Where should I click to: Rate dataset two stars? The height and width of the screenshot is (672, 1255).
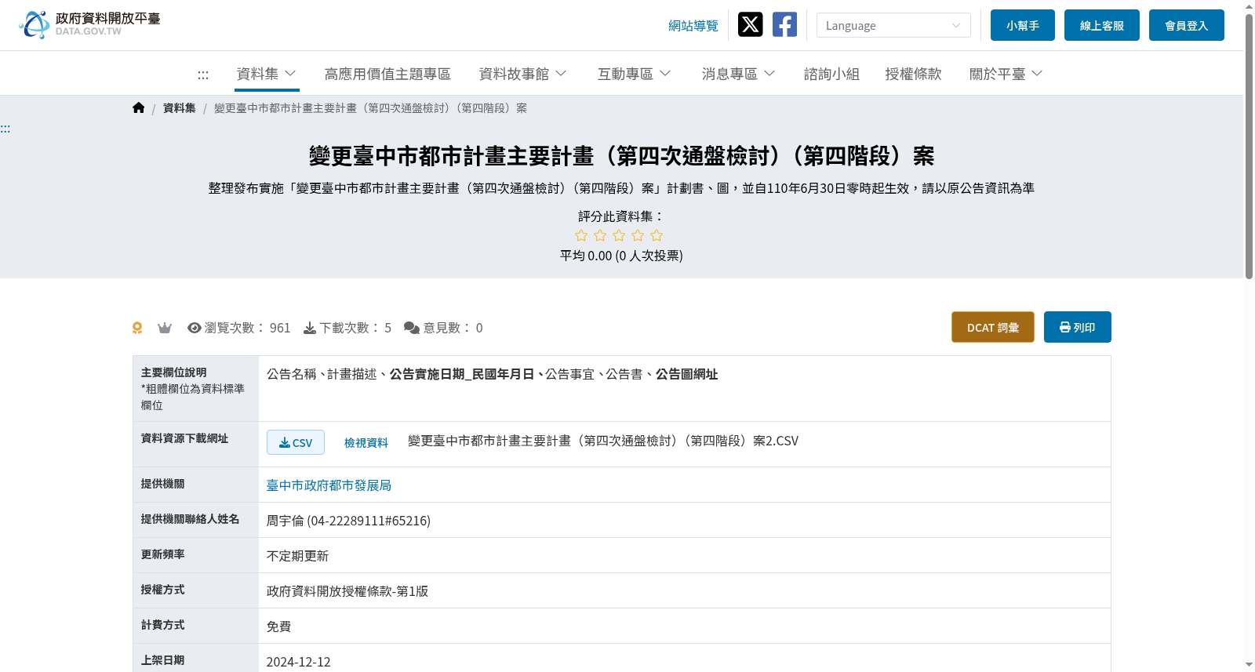click(x=600, y=235)
